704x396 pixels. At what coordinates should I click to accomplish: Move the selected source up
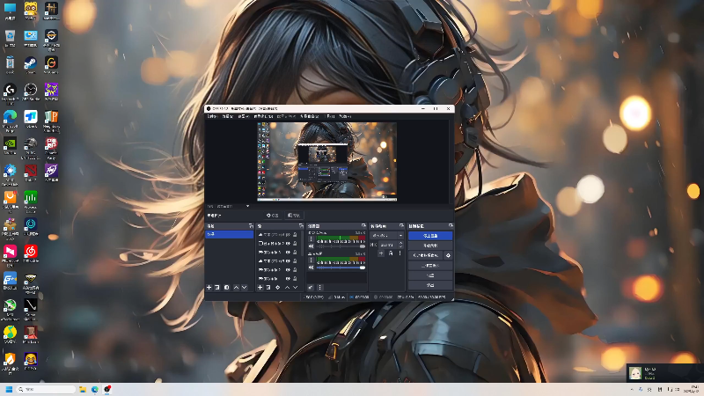(x=288, y=288)
